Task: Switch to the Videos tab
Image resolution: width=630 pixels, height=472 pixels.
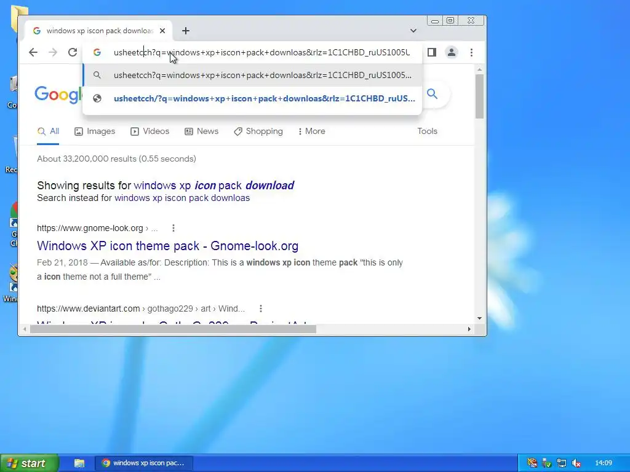Action: coord(150,132)
